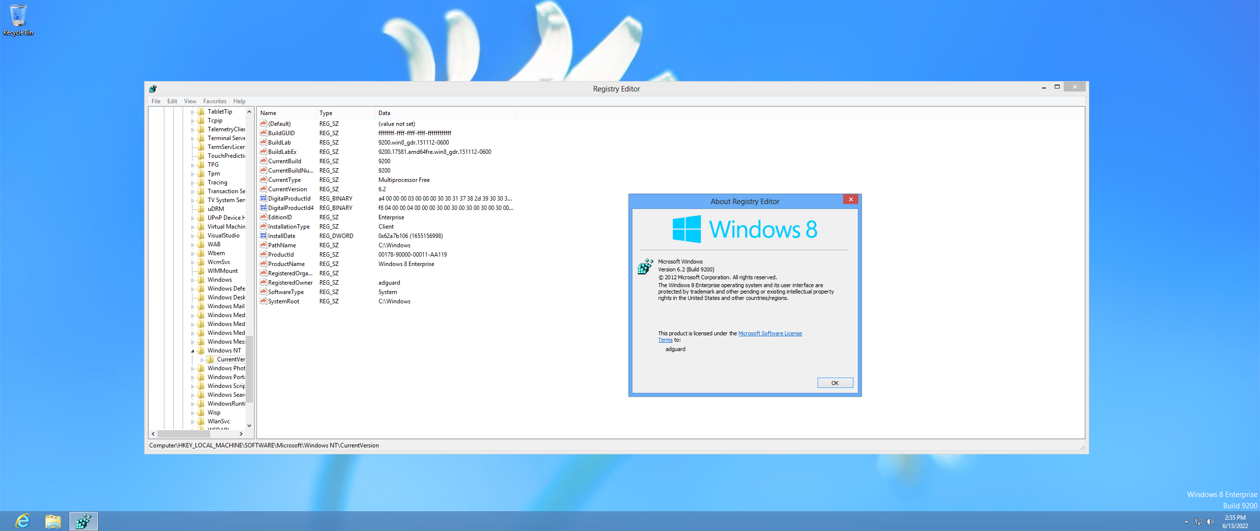Viewport: 1260px width, 531px height.
Task: Launch Internet Explorer from the taskbar
Action: [23, 521]
